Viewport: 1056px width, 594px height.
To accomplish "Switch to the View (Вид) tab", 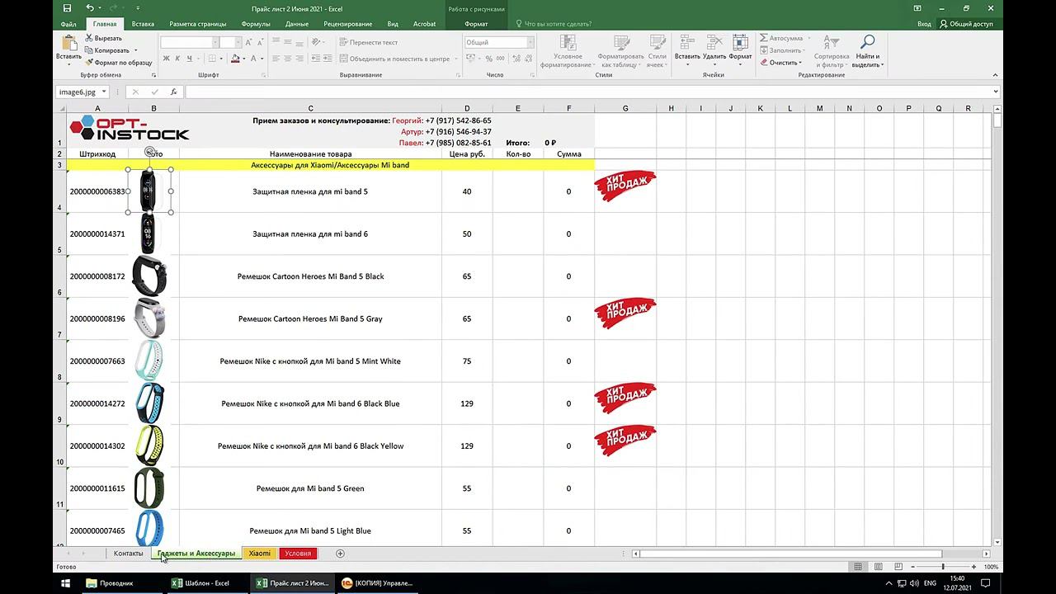I will click(x=393, y=24).
